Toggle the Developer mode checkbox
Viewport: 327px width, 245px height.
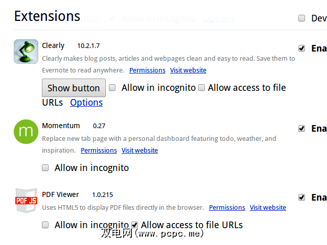[x=302, y=18]
